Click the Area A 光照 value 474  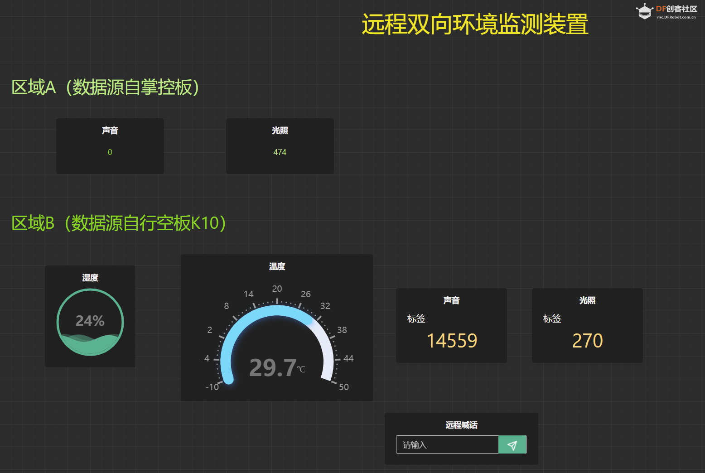(280, 152)
